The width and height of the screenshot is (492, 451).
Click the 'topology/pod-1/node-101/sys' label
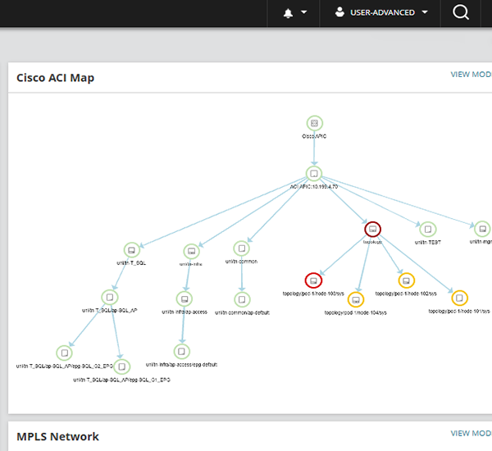point(459,312)
